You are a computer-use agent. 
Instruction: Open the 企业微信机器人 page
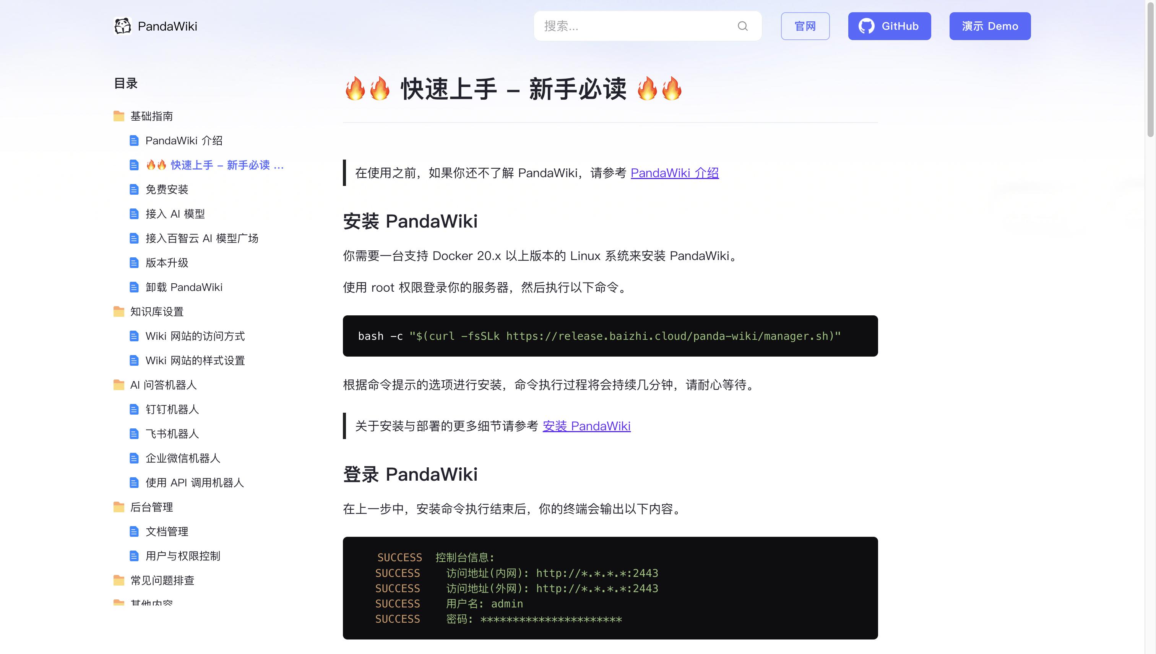[x=183, y=458]
